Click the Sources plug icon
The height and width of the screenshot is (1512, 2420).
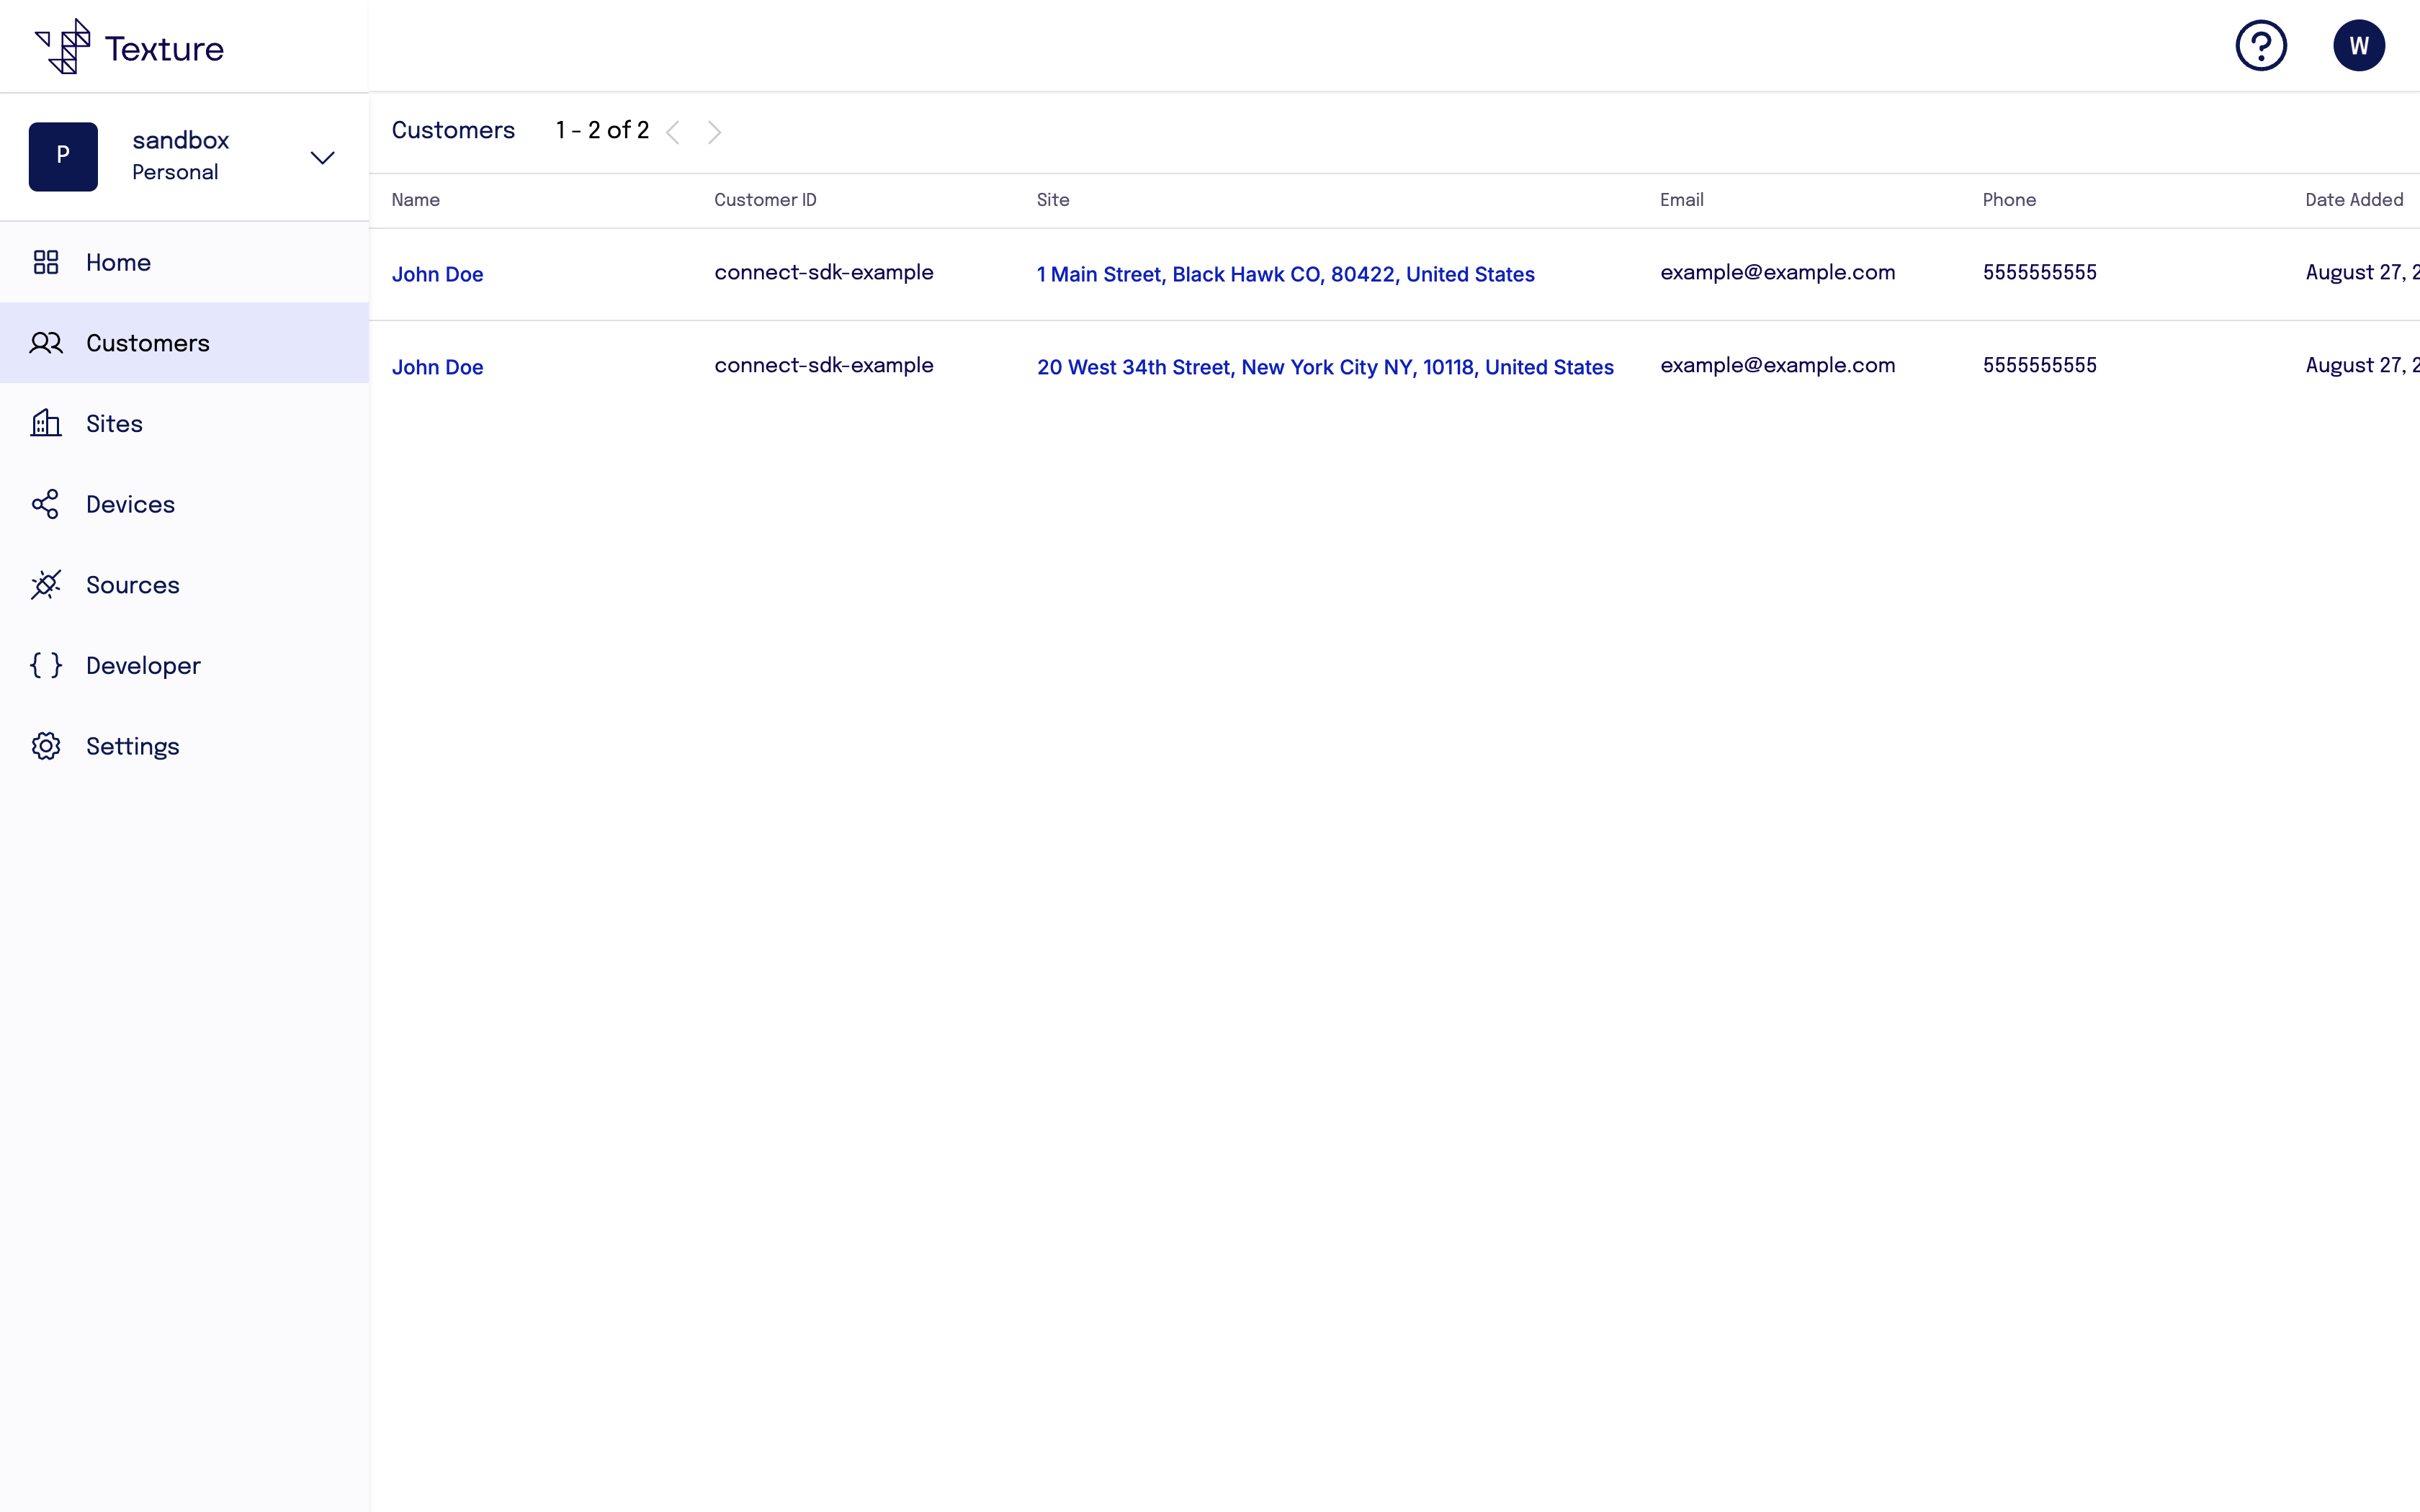point(46,585)
